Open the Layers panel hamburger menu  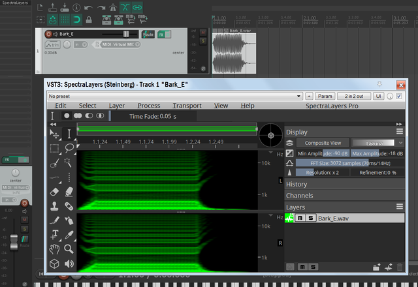click(x=399, y=206)
